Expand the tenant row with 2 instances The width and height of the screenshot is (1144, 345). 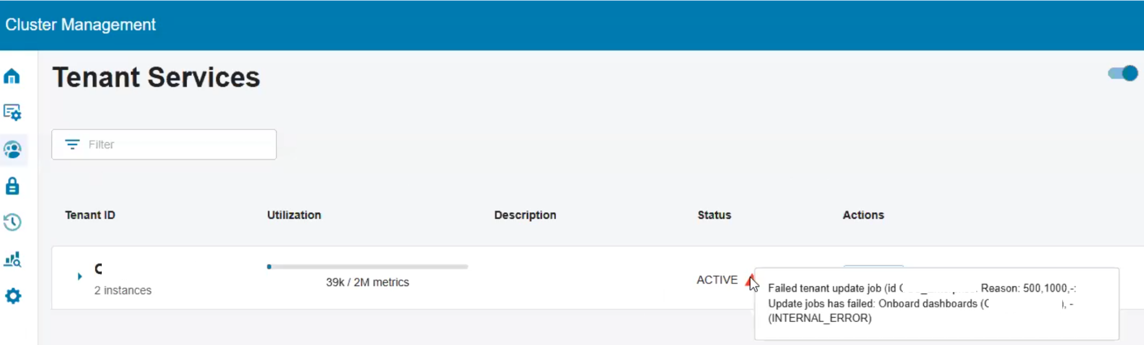pyautogui.click(x=80, y=276)
